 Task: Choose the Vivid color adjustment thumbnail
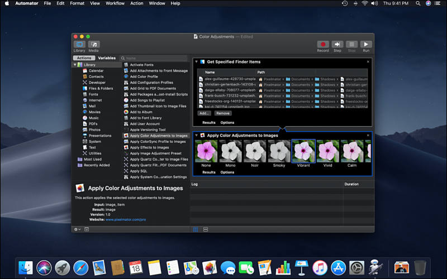pos(328,151)
